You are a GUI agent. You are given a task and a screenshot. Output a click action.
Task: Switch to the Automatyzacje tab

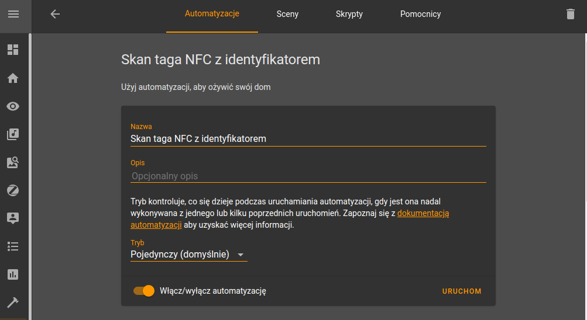click(x=212, y=14)
